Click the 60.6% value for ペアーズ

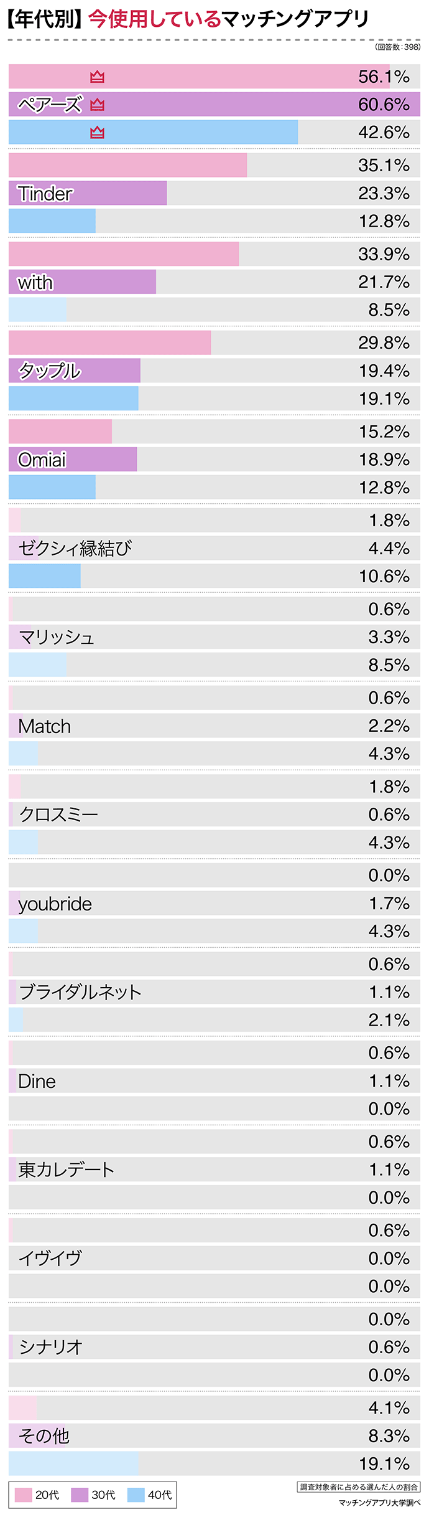tap(384, 105)
